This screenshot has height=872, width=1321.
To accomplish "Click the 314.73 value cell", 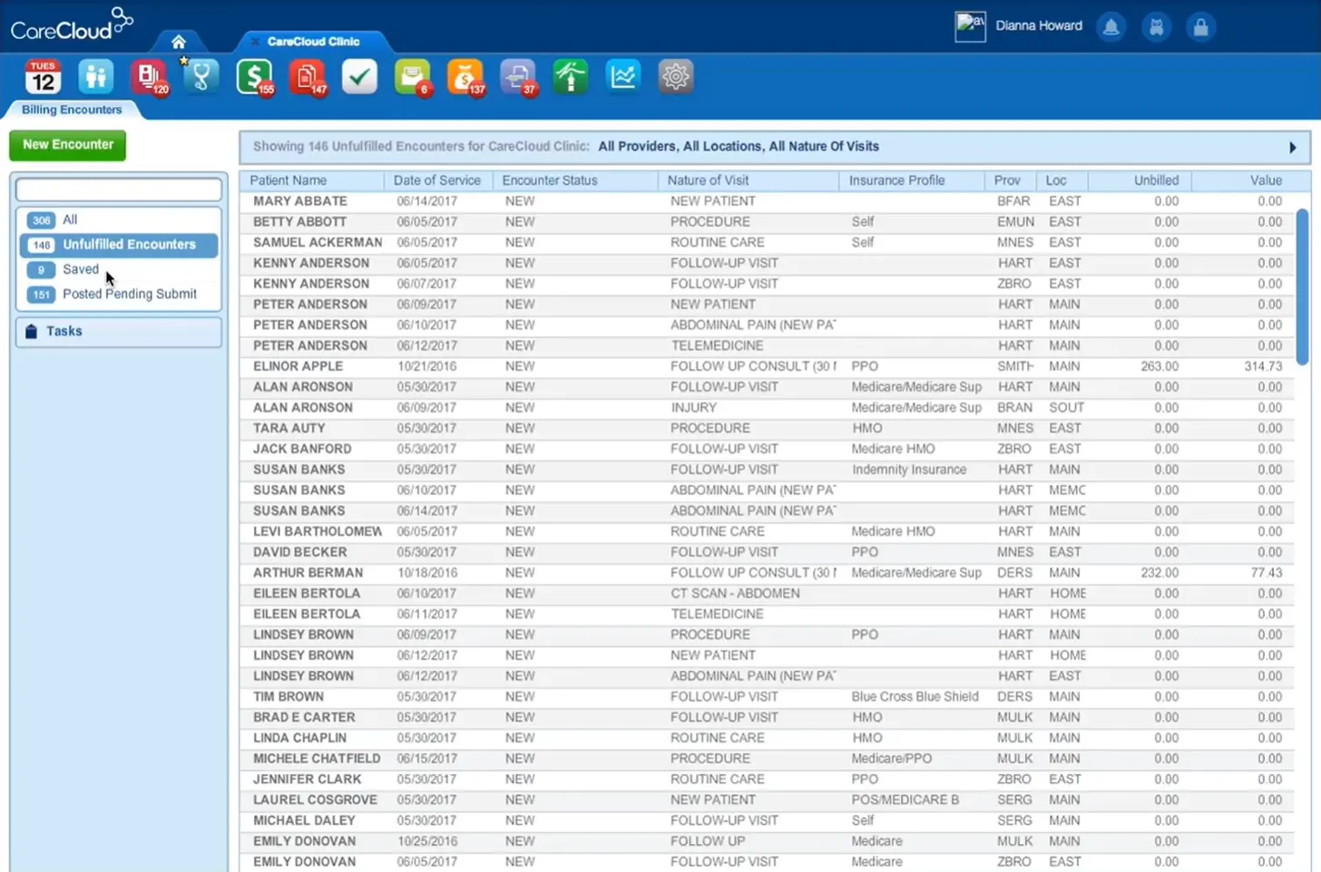I will [1263, 367].
